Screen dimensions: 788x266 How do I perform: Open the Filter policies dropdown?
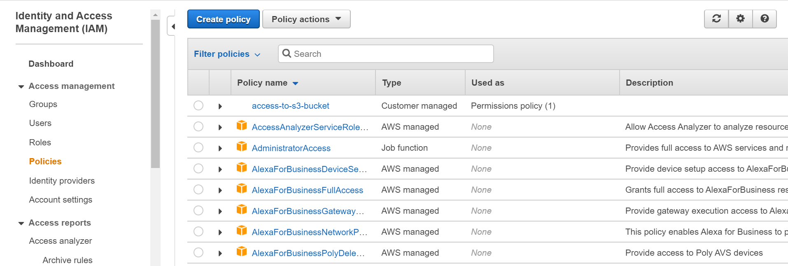[x=227, y=54]
